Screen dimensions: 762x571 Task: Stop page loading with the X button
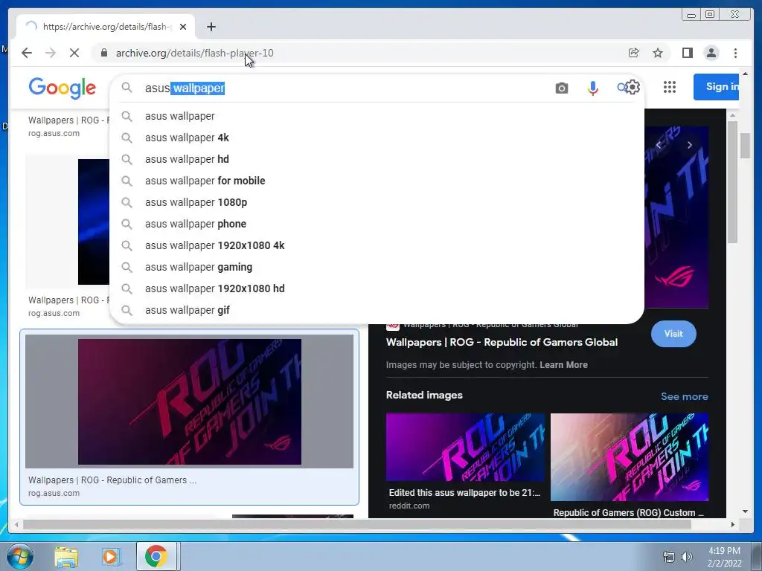tap(74, 53)
